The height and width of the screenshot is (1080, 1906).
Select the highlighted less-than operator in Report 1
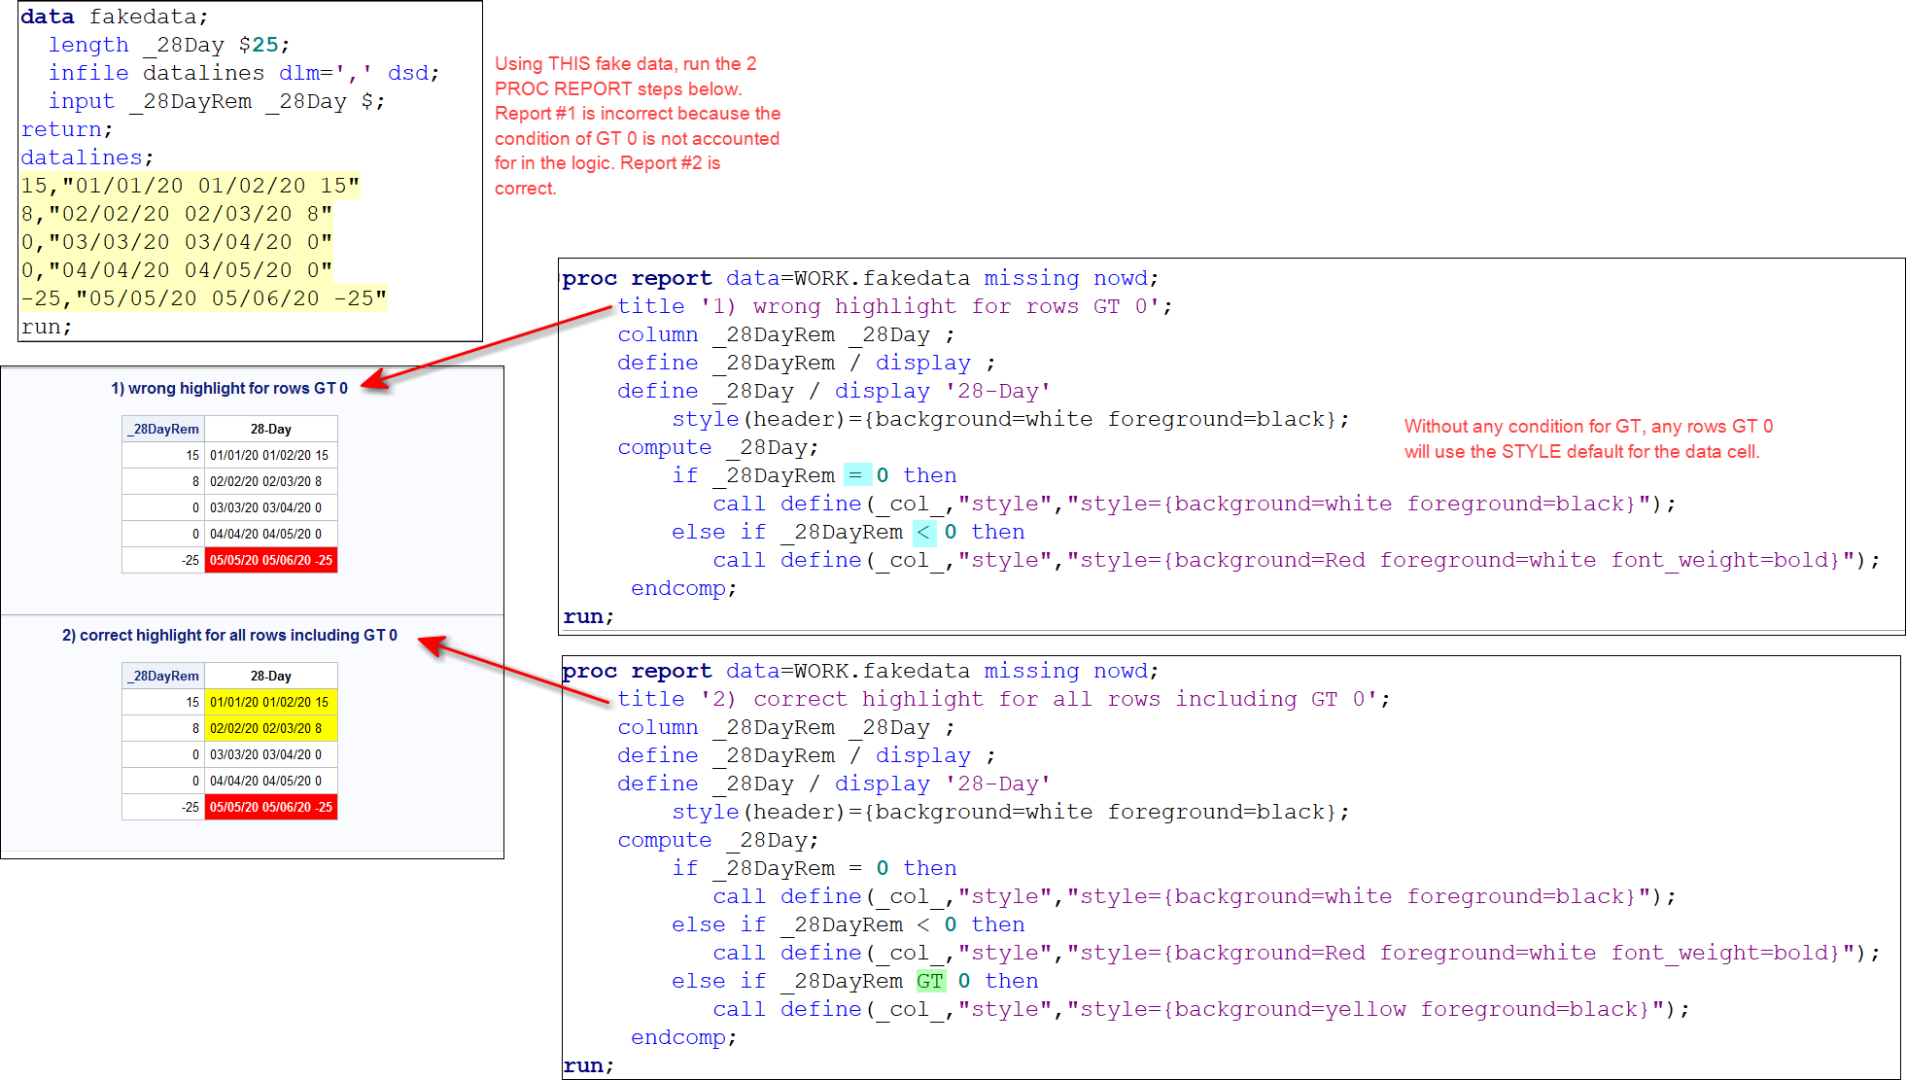[x=923, y=532]
